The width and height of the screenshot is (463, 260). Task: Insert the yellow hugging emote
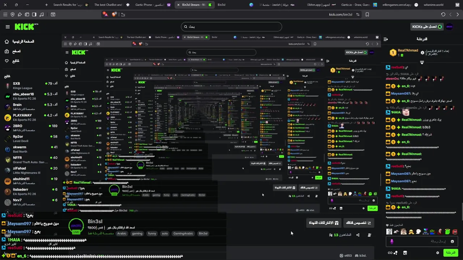pyautogui.click(x=411, y=232)
